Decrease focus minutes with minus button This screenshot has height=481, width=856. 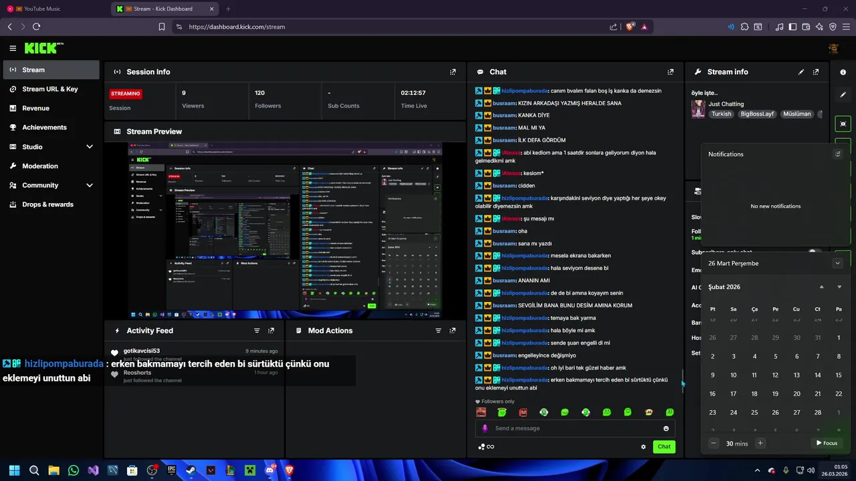[714, 443]
